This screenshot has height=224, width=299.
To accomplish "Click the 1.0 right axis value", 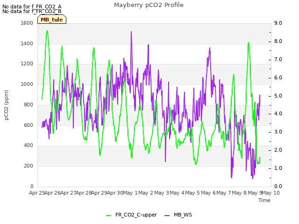I will (278, 168).
